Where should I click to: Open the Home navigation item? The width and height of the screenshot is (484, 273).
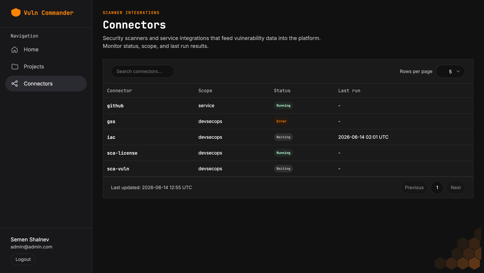(x=46, y=49)
